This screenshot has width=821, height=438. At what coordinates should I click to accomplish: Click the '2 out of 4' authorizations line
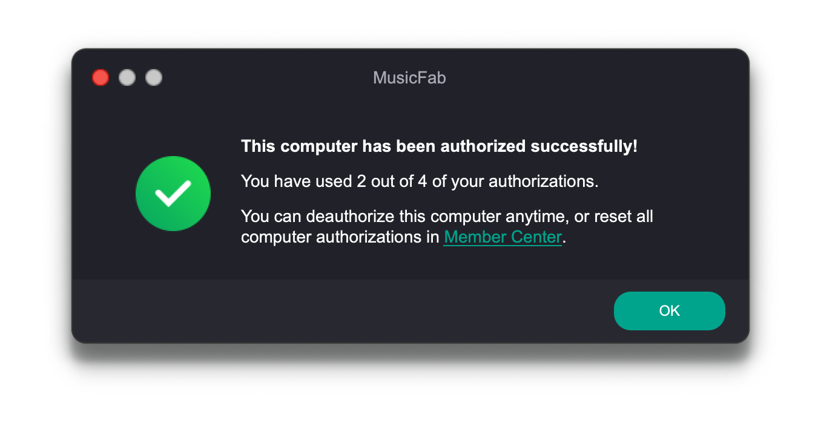420,181
